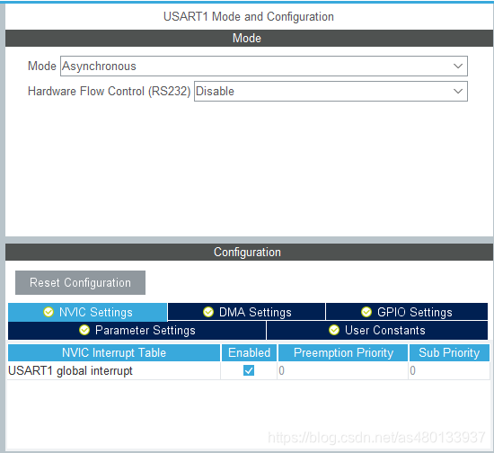The width and height of the screenshot is (494, 453).
Task: Uncheck the USART1 global interrupt Enabled checkbox
Action: [249, 370]
